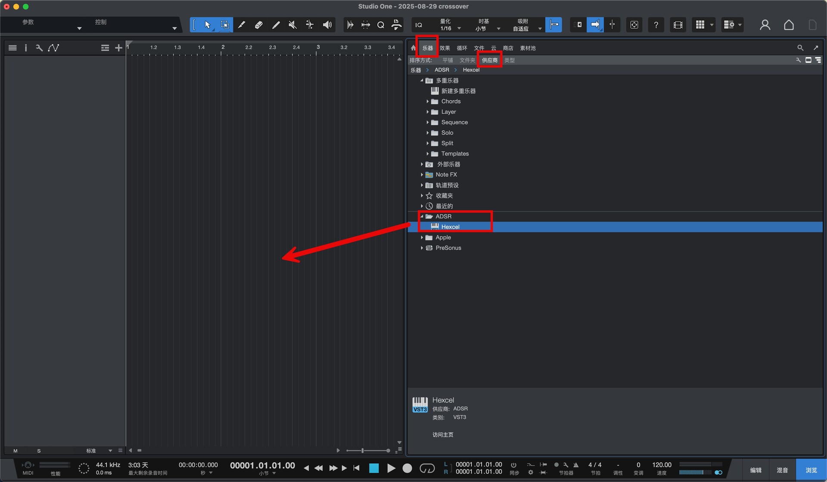
Task: Toggle autoscroll arrow button
Action: (595, 25)
